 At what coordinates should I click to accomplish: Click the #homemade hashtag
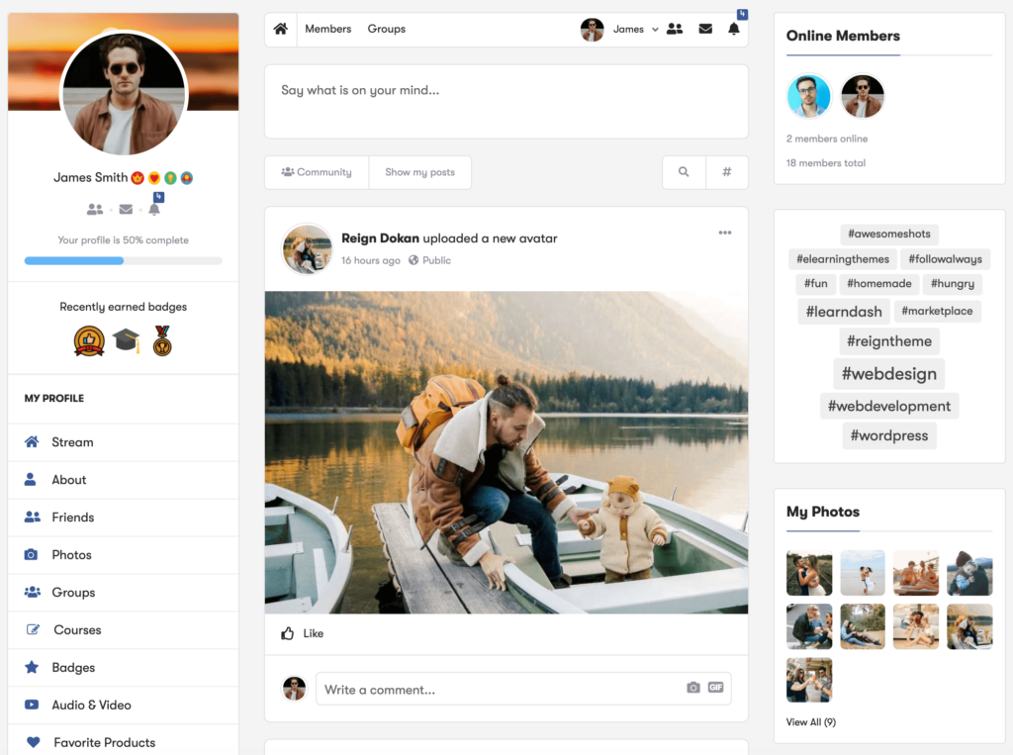click(x=878, y=284)
